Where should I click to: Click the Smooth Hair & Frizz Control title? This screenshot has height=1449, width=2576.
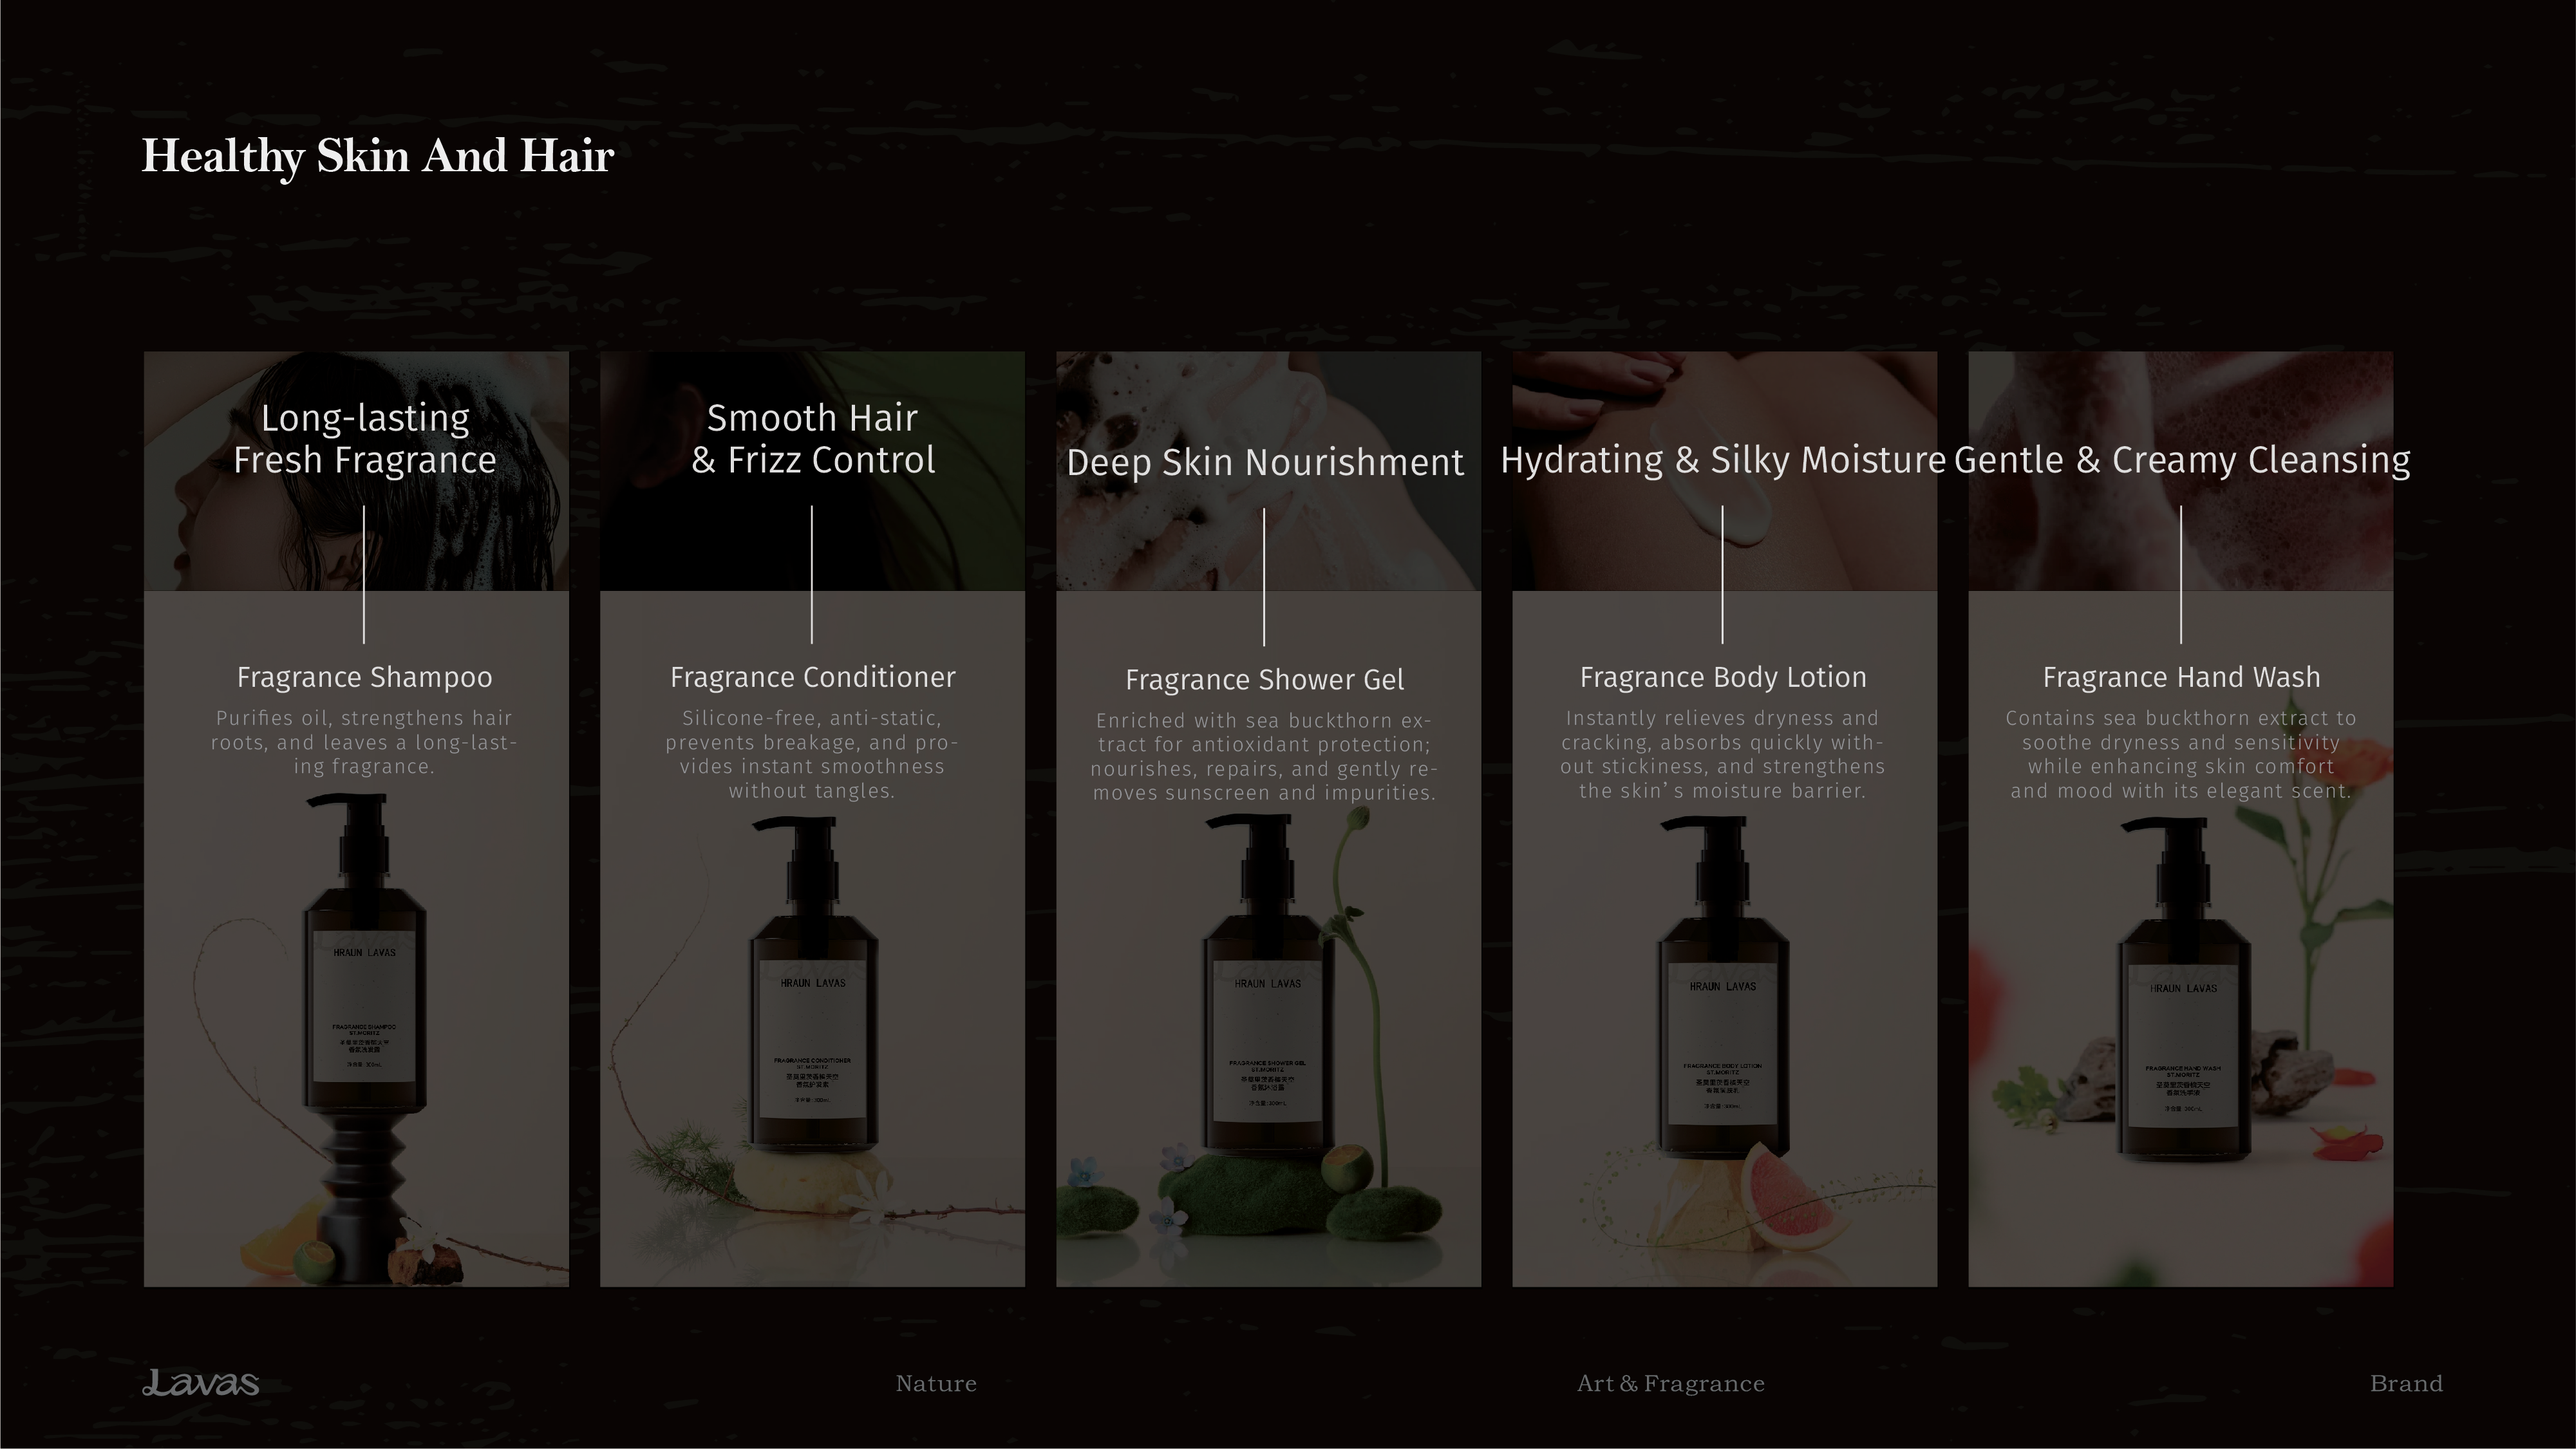813,439
